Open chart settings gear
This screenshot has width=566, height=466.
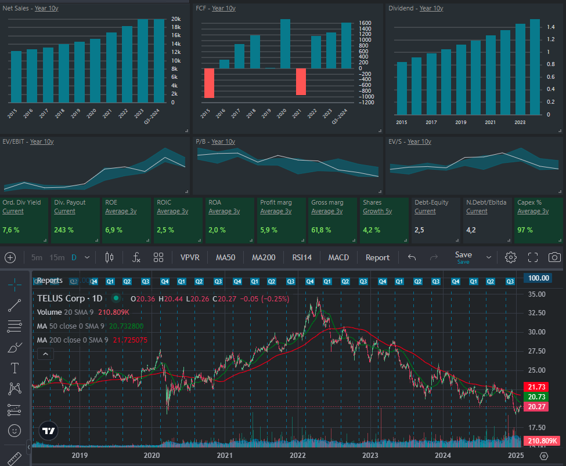click(x=511, y=257)
